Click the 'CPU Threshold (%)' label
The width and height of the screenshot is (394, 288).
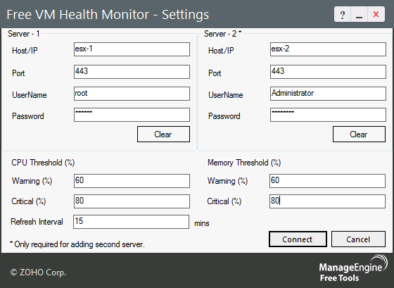[43, 163]
